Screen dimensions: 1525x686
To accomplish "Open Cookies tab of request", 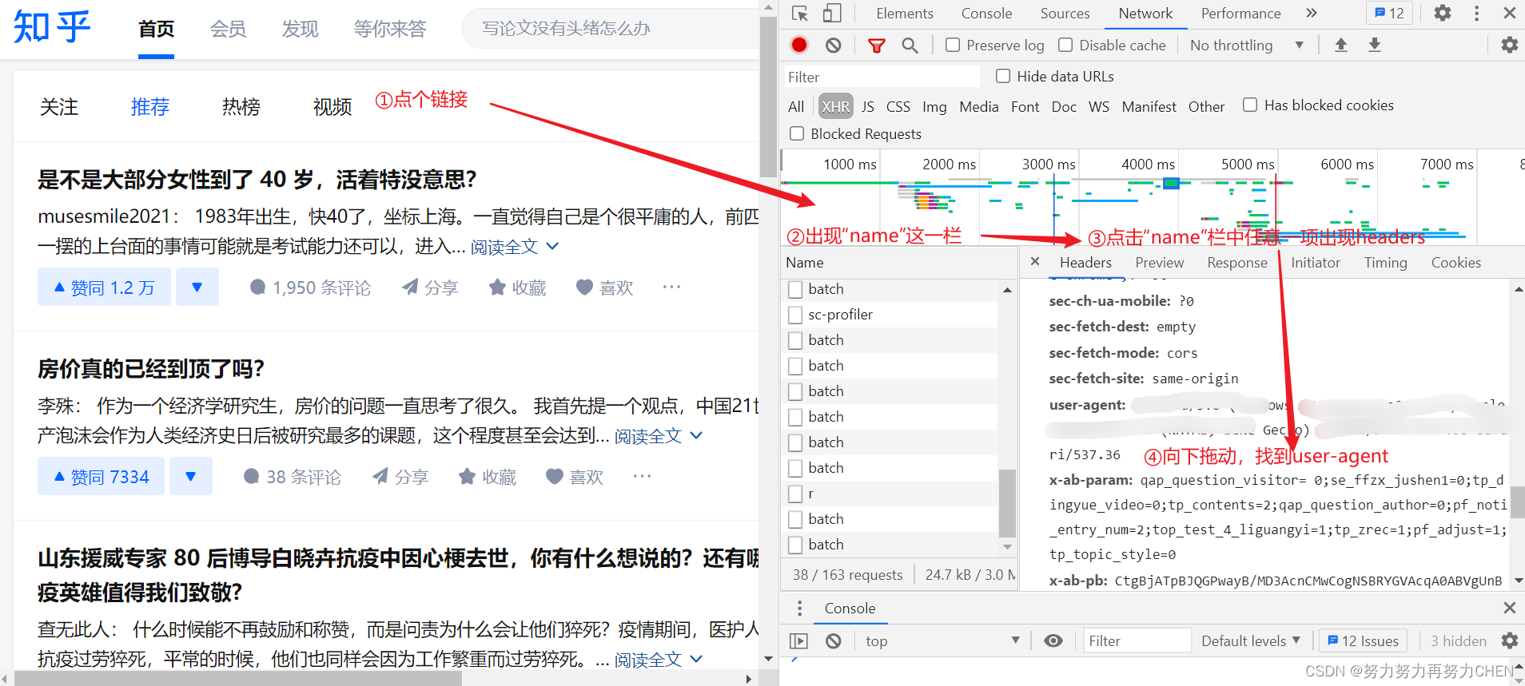I will click(x=1455, y=262).
